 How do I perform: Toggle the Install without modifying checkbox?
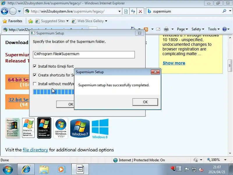(35, 84)
